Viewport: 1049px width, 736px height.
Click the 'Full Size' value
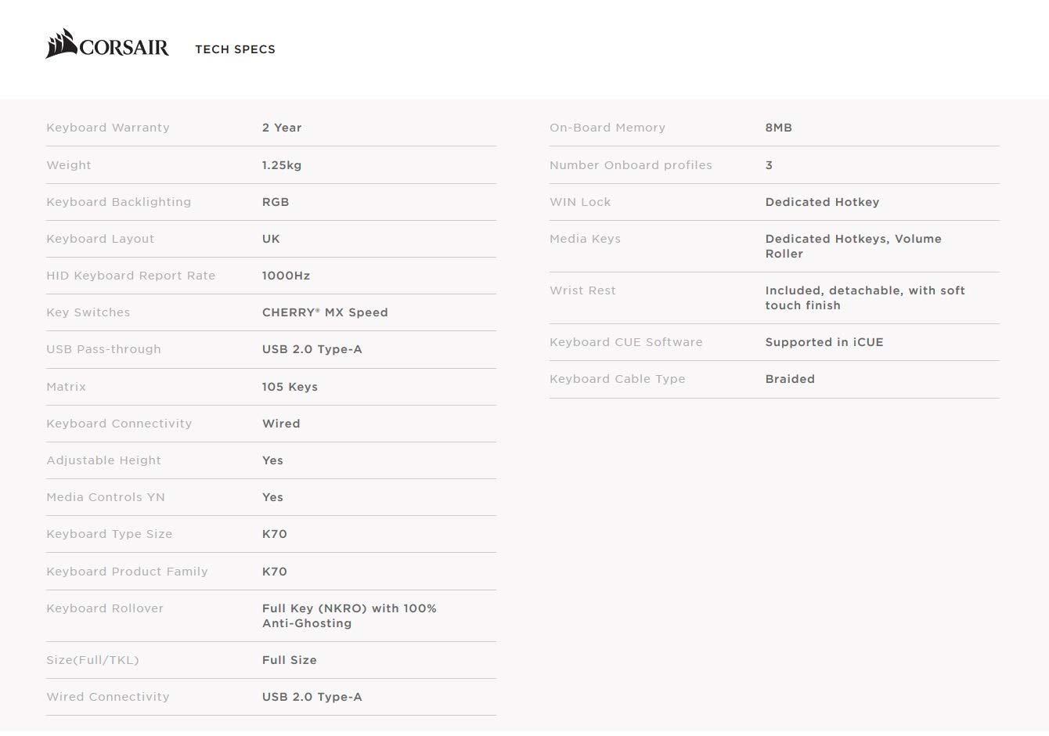coord(290,660)
